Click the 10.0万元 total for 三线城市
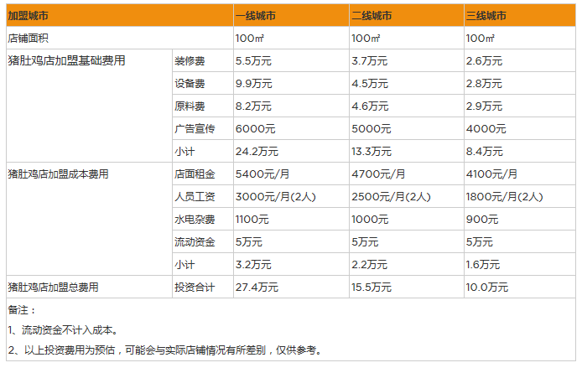582x373 pixels. (487, 288)
